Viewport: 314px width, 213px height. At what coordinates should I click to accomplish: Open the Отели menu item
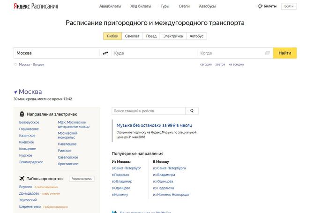[x=184, y=6]
